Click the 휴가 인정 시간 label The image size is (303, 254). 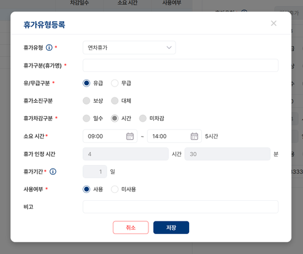point(39,154)
